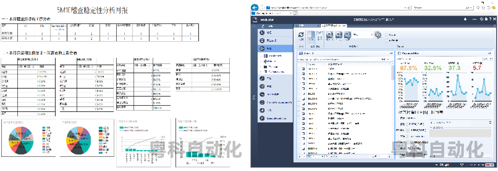Expand the first tree item under selected sidebar section
Image resolution: width=498 pixels, height=171 pixels.
[x=261, y=56]
